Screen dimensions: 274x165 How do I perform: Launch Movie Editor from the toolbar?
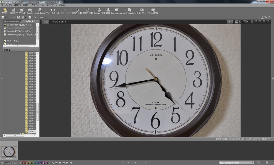tap(40, 11)
